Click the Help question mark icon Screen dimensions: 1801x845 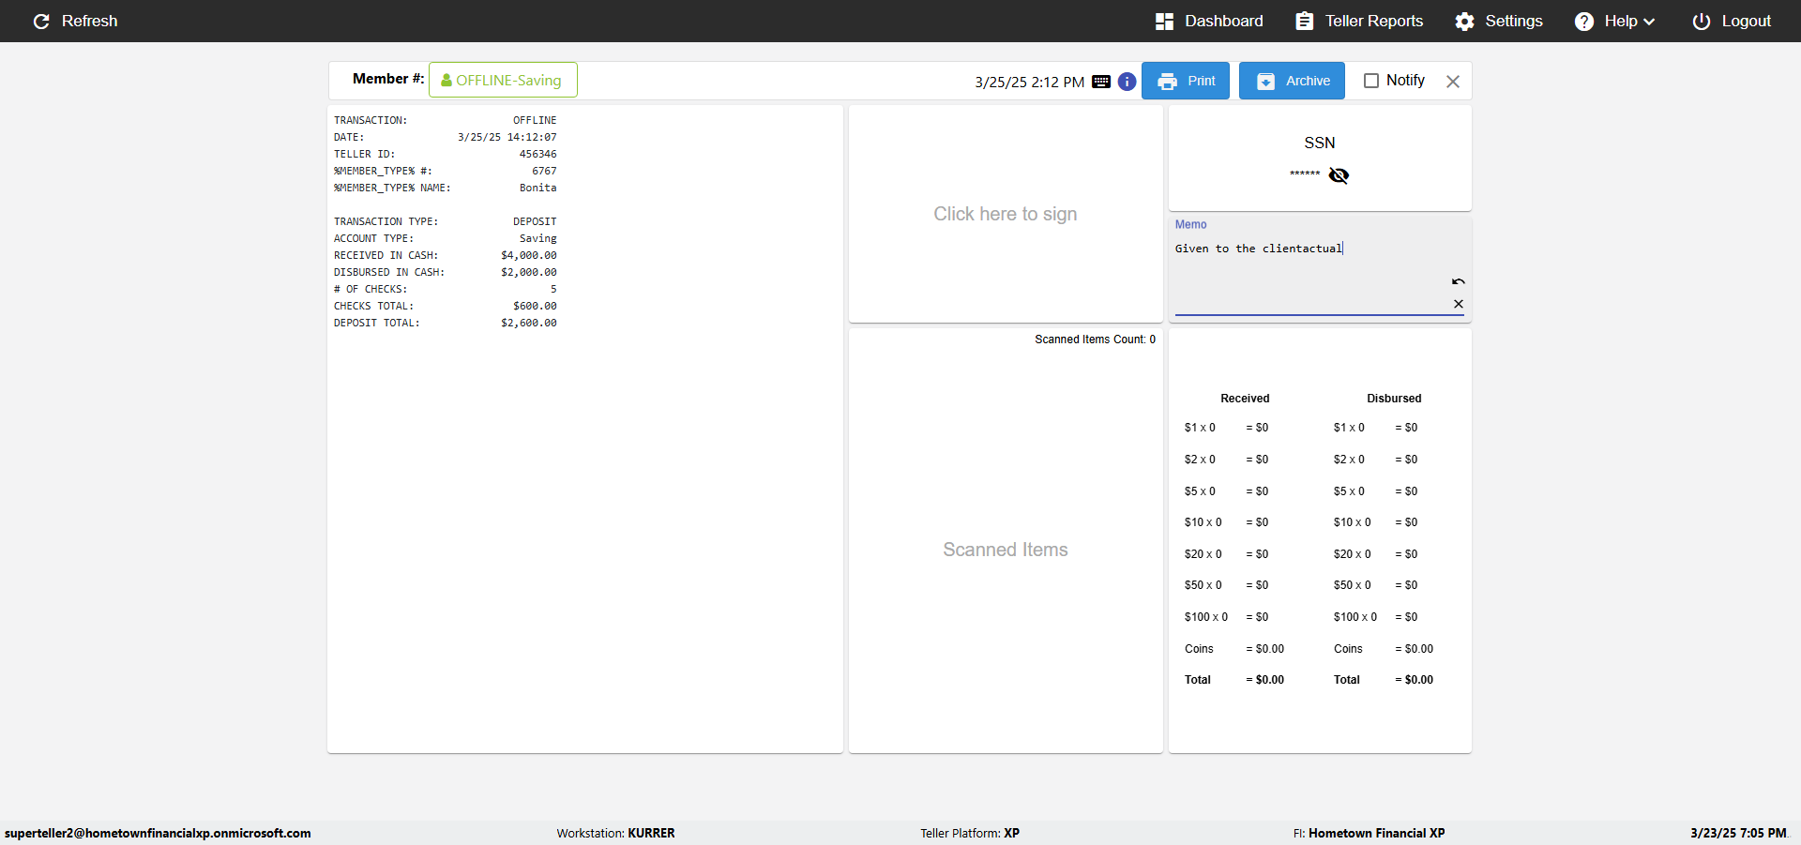coord(1583,21)
